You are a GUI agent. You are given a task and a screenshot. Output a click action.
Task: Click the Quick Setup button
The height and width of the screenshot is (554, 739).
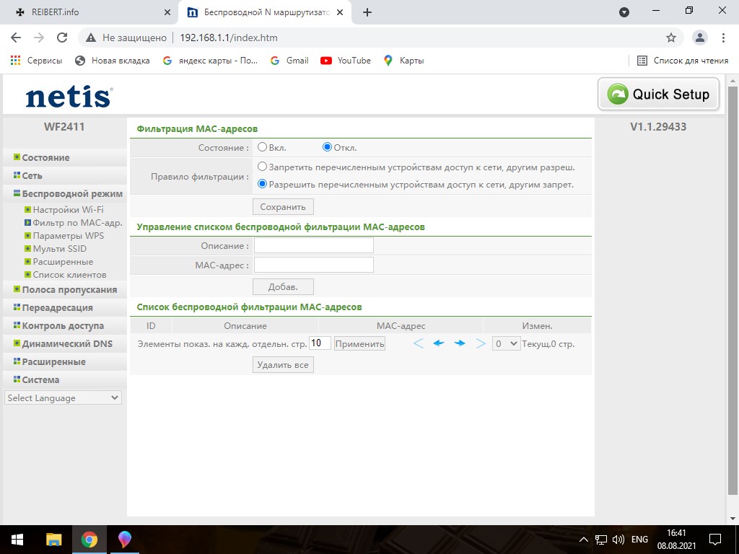[x=658, y=94]
